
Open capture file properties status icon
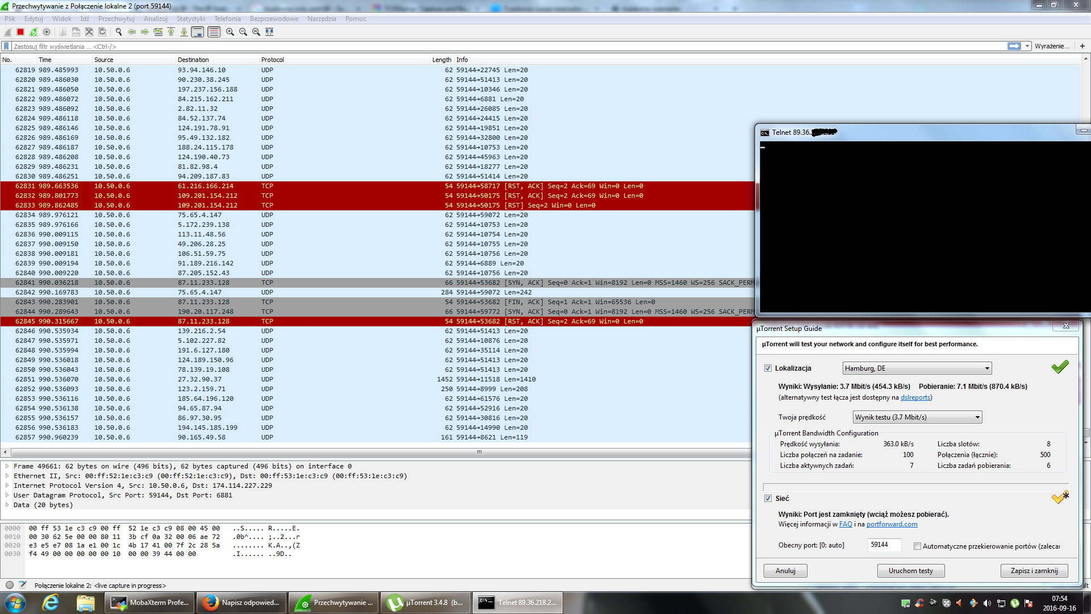coord(23,585)
